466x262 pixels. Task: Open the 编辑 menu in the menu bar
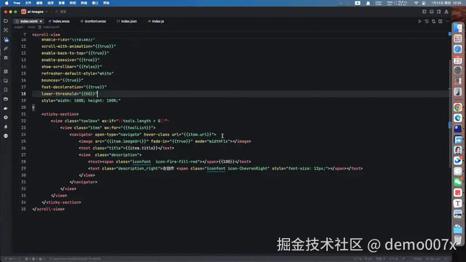39,3
